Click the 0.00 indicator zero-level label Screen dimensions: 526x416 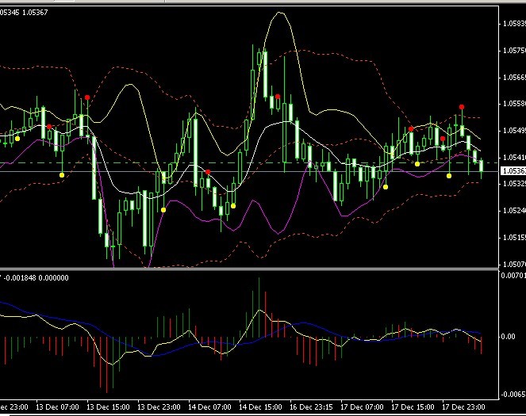[x=508, y=336]
